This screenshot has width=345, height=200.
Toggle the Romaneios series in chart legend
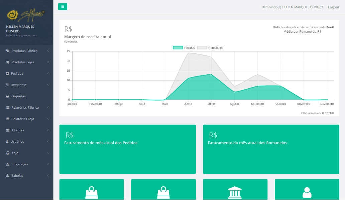coord(210,48)
